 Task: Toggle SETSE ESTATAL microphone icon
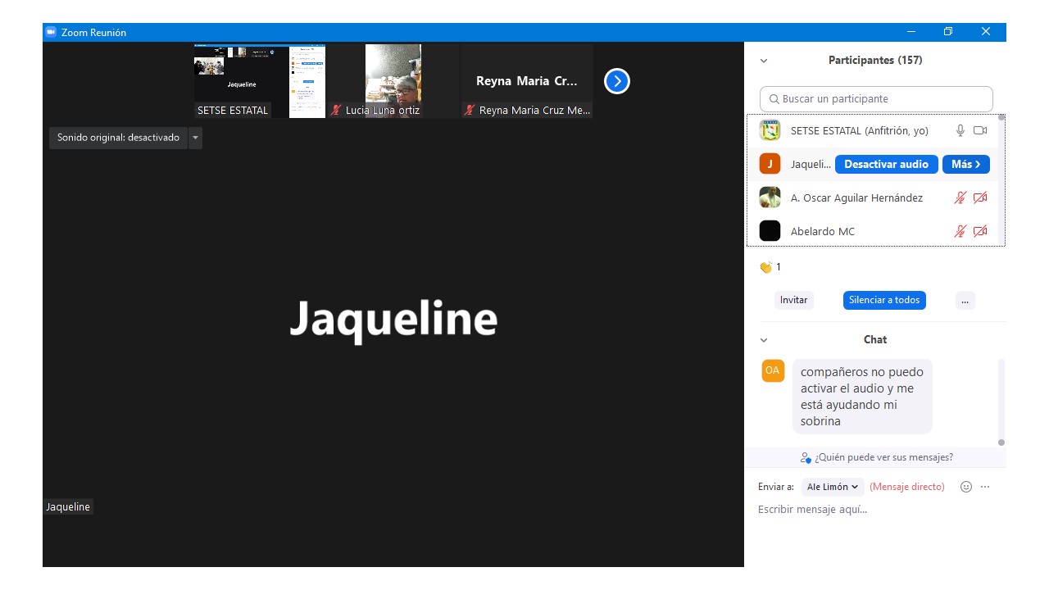tap(960, 130)
